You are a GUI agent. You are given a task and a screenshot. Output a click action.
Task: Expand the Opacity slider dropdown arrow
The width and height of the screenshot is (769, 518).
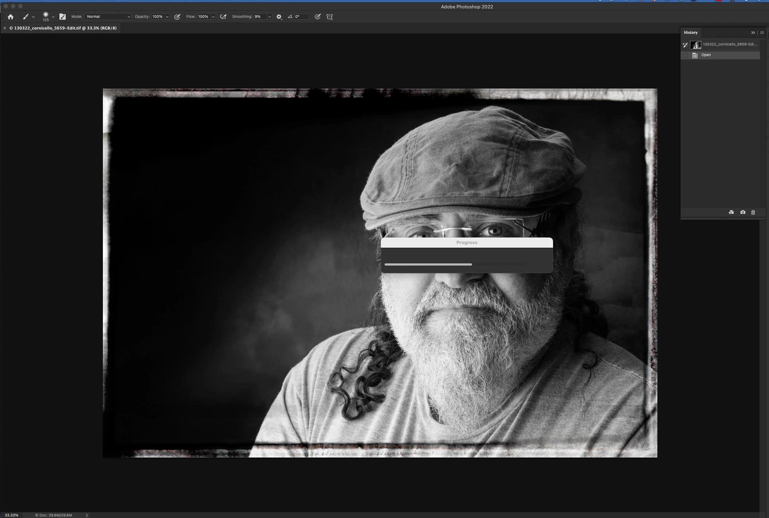coord(167,17)
